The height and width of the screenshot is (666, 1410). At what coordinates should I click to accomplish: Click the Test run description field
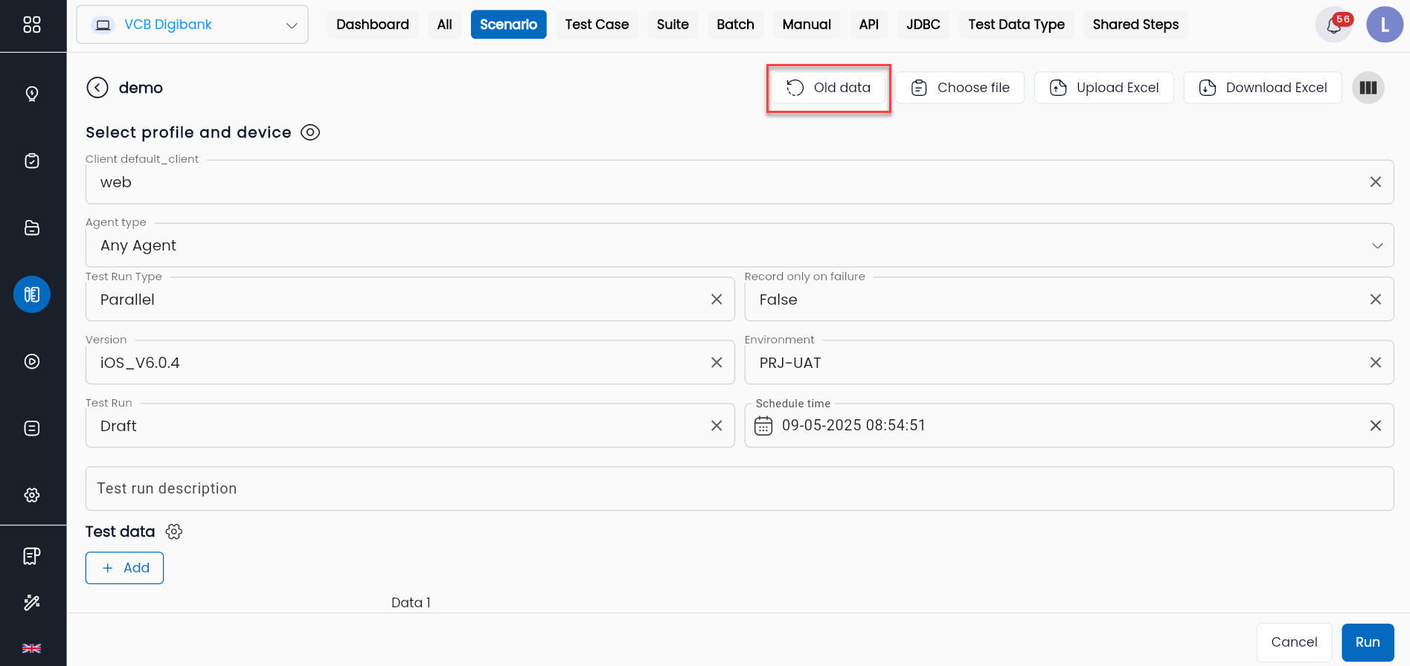740,488
